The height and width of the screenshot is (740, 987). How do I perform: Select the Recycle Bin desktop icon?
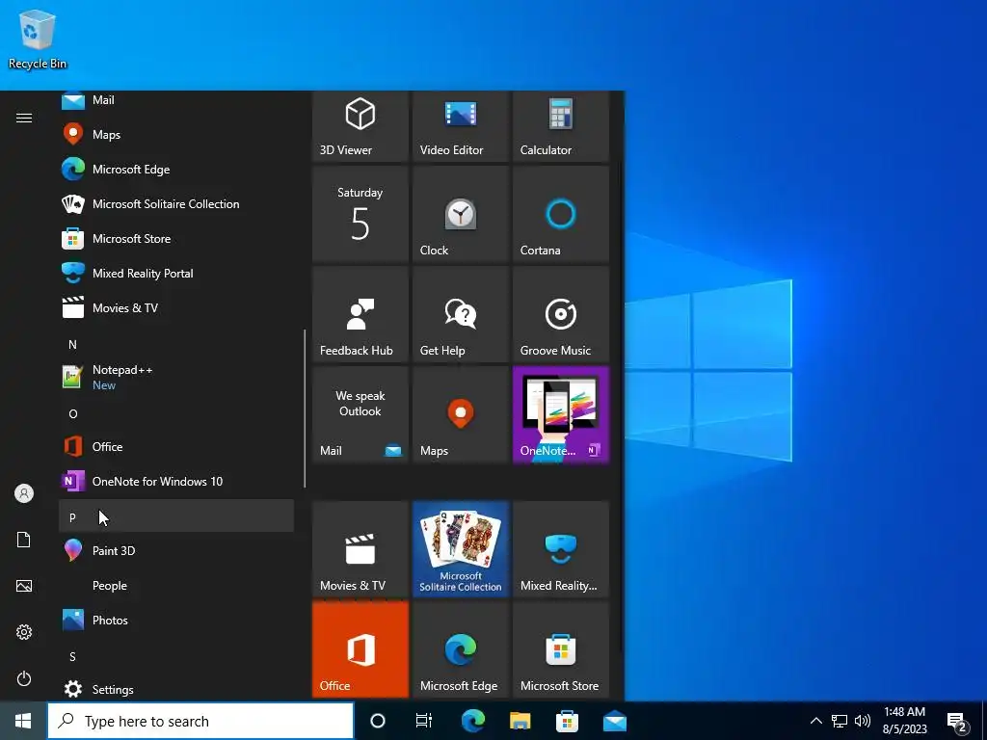[x=38, y=39]
